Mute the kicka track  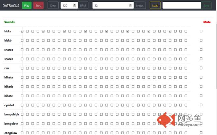click(x=201, y=31)
